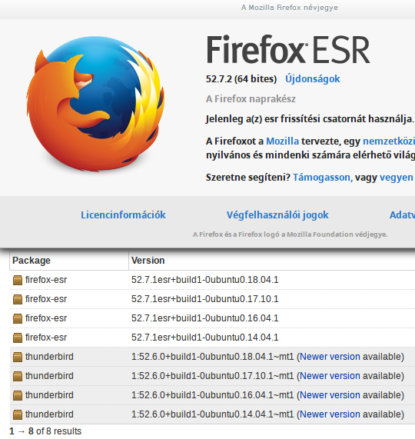The image size is (415, 439).
Task: Click version 1:52.6.0+build1-0ubuntu0.17.10.1~mt1
Action: click(x=213, y=376)
